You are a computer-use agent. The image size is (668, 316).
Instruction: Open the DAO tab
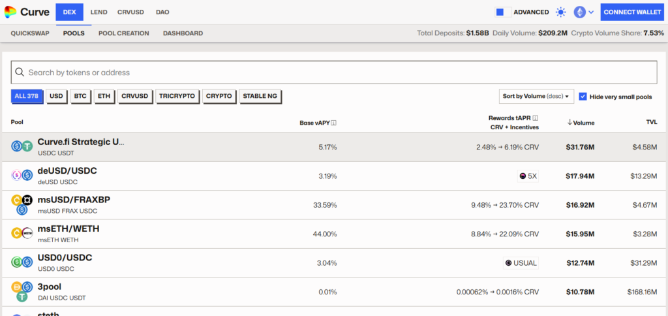point(162,12)
